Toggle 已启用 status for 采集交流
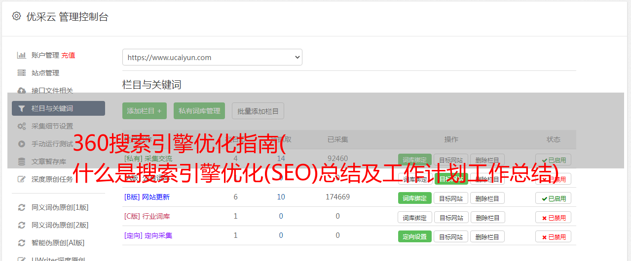Image resolution: width=631 pixels, height=261 pixels. 554,160
